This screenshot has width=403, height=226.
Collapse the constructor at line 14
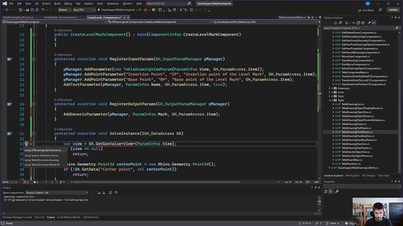click(34, 35)
